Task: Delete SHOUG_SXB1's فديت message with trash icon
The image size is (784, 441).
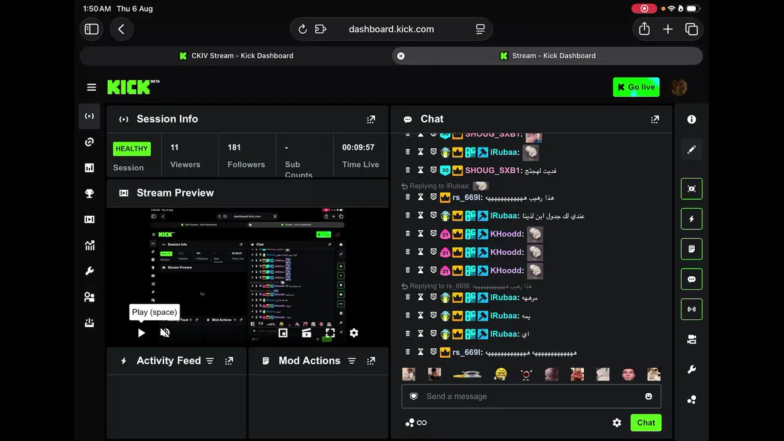Action: point(408,170)
